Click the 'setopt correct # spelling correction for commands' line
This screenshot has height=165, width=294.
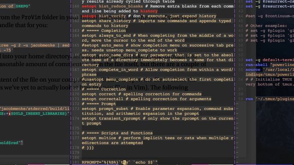point(141,94)
